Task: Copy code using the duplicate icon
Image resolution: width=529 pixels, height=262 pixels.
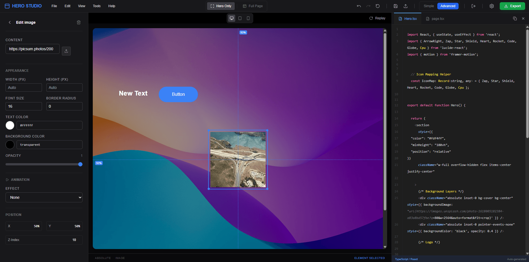Action: click(515, 18)
